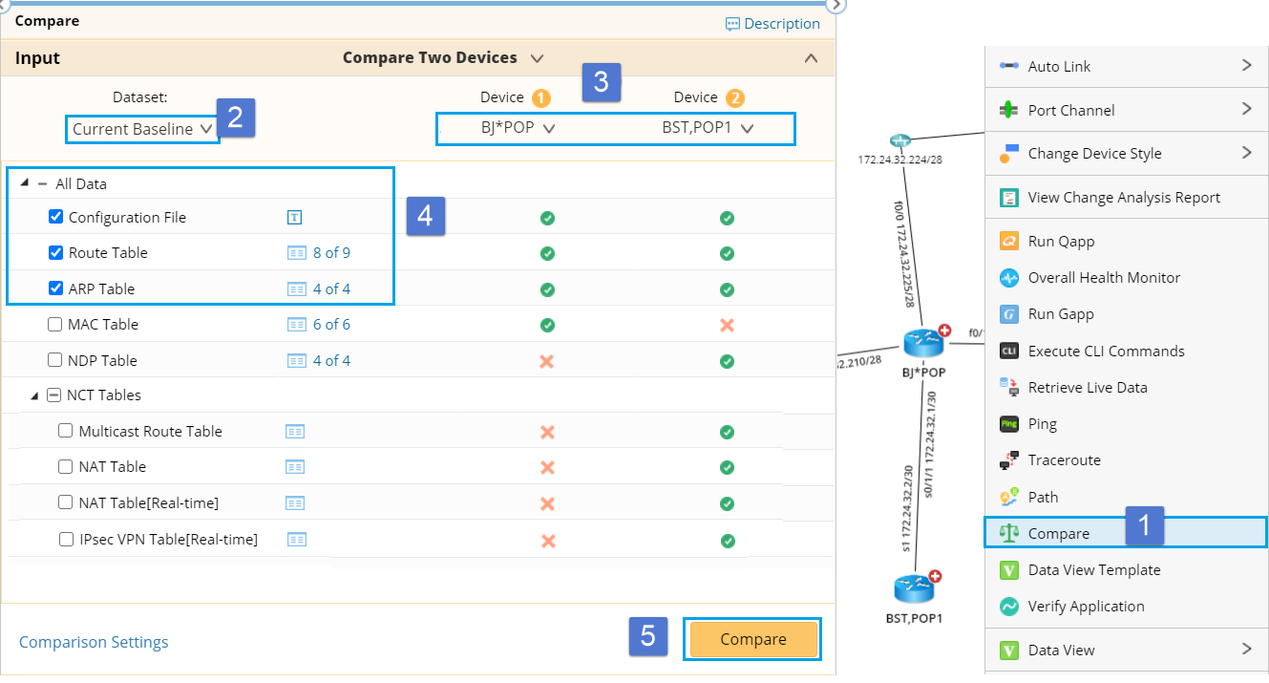Select Compare from the context menu
Viewport: 1269px width, 683px height.
pyautogui.click(x=1058, y=533)
